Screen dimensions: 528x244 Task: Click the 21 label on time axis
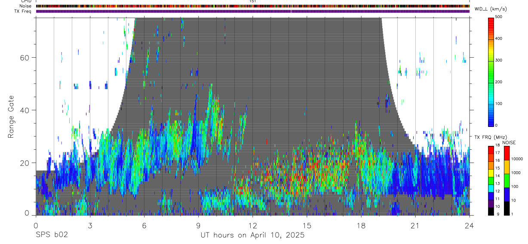(x=415, y=226)
